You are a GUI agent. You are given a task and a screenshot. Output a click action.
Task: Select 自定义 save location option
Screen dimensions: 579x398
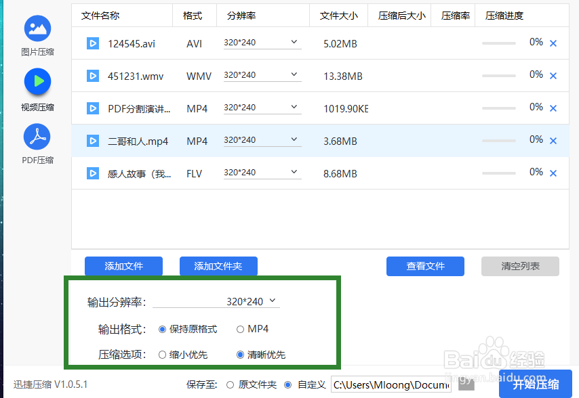[288, 384]
